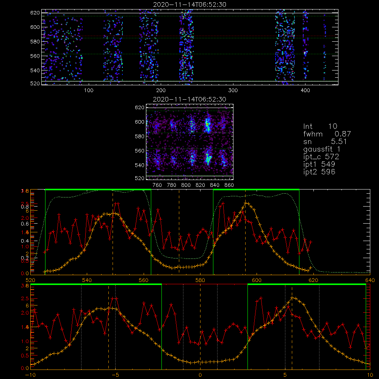379x379 pixels.
Task: Click dashed orange center line at 0
Action: pos(200,326)
